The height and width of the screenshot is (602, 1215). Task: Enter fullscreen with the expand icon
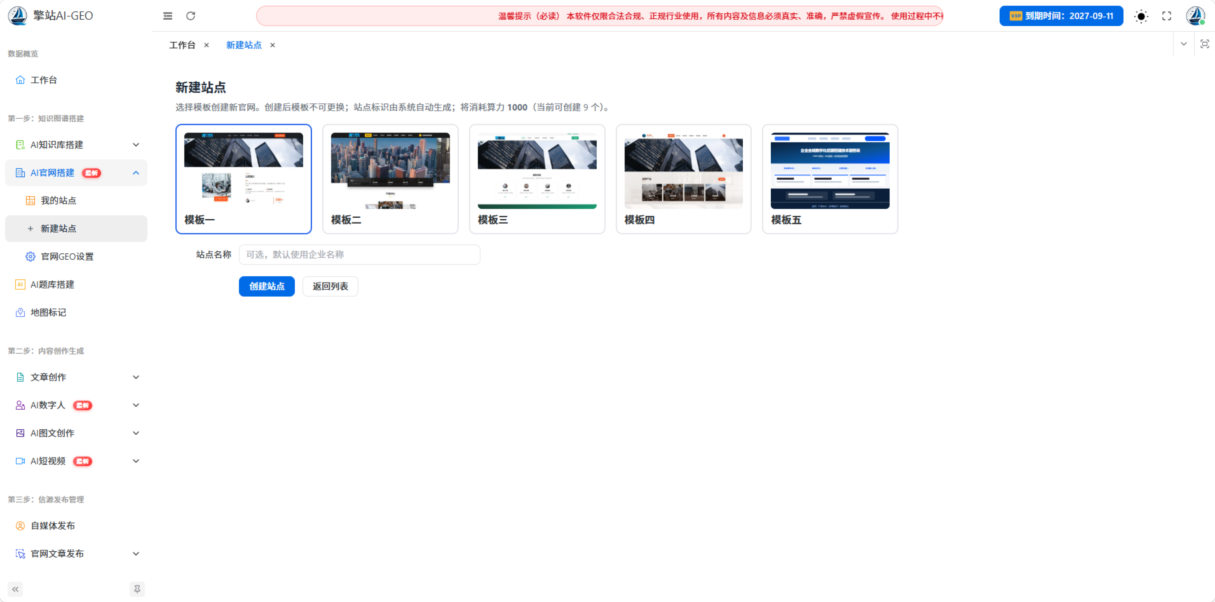pos(1166,16)
